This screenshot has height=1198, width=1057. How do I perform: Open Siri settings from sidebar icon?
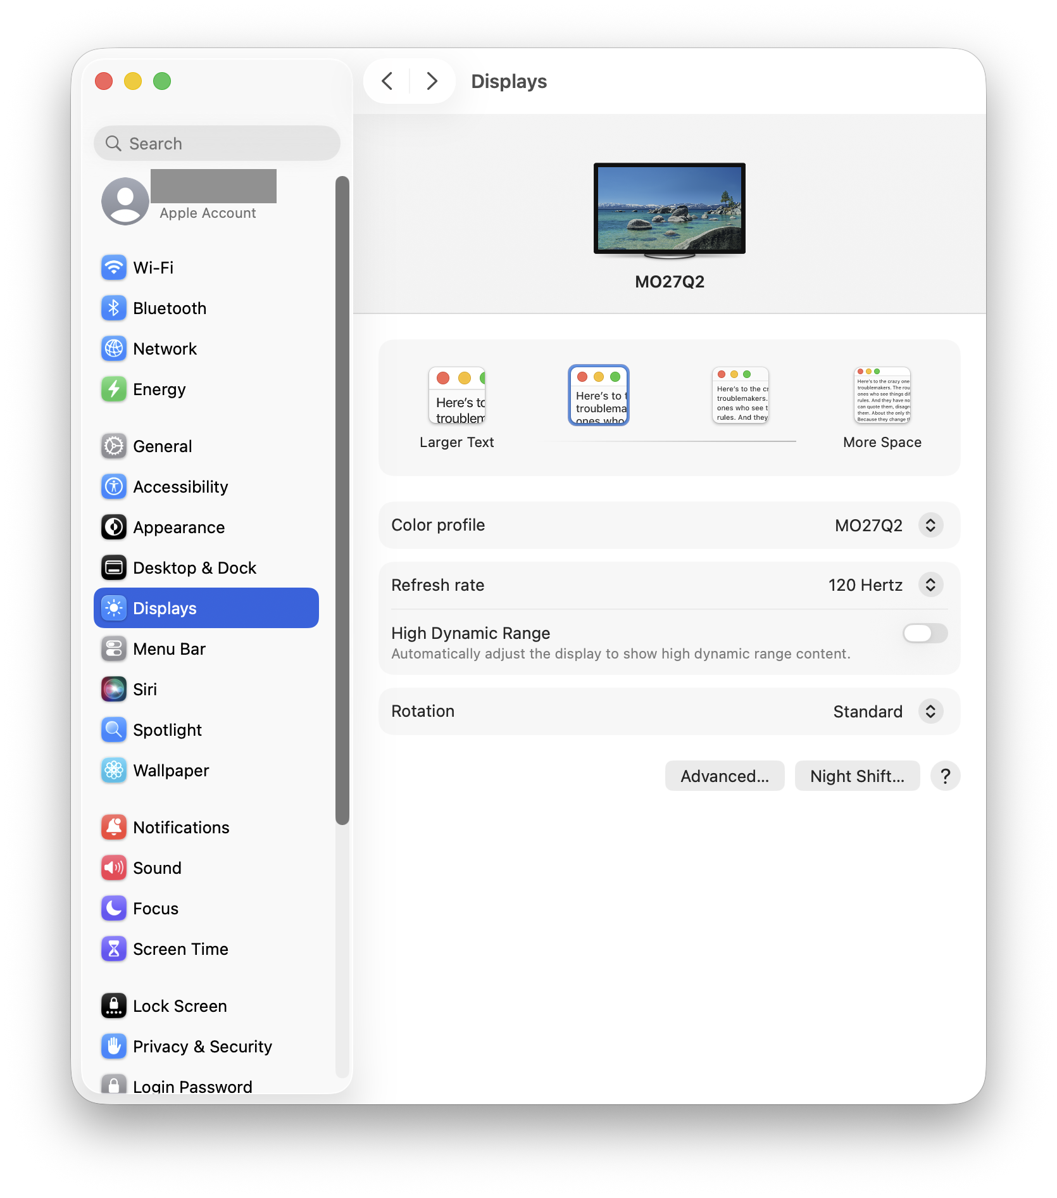pyautogui.click(x=114, y=690)
